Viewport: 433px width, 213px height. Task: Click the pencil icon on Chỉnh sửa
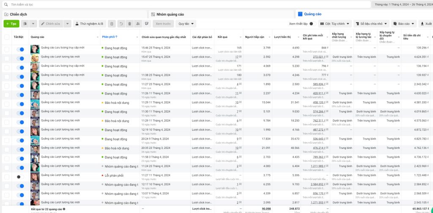43,24
